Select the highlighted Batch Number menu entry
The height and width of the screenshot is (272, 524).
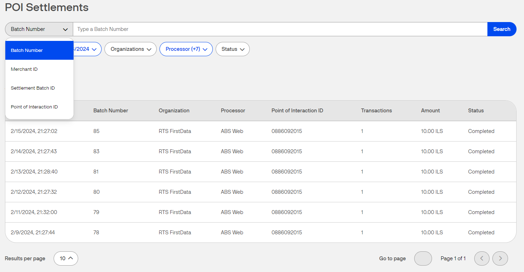[26, 50]
